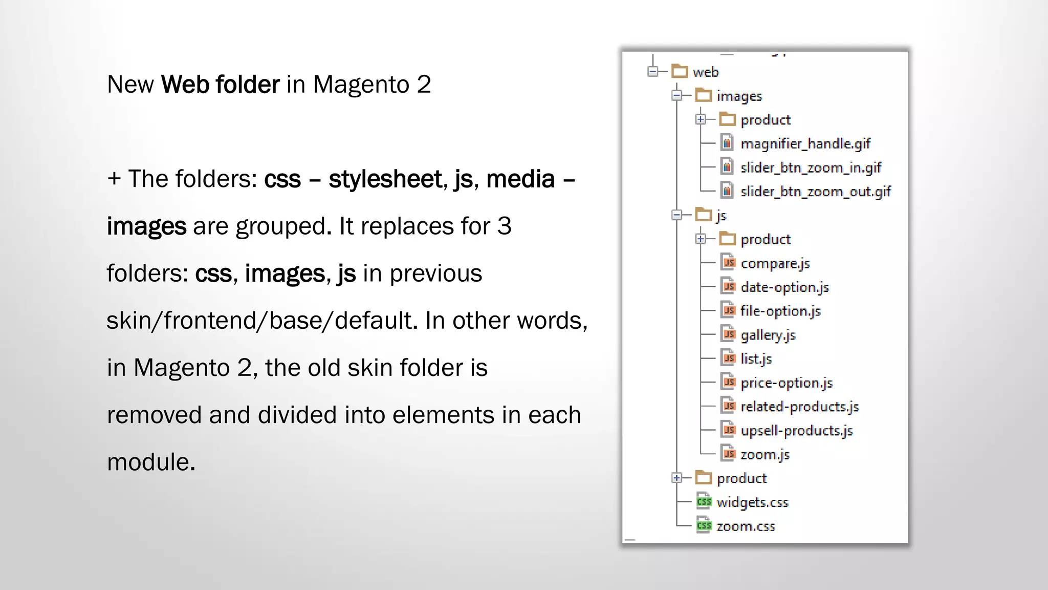Select the zoom.js file name
The height and width of the screenshot is (590, 1048).
pyautogui.click(x=765, y=455)
